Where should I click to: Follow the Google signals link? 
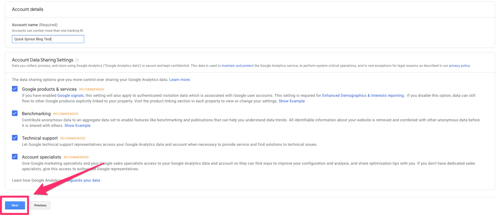tap(71, 96)
